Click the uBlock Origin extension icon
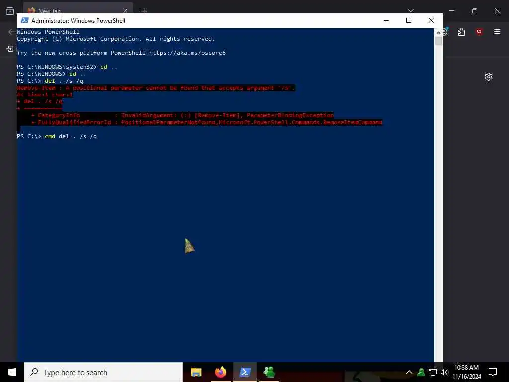Image resolution: width=509 pixels, height=382 pixels. point(479,32)
